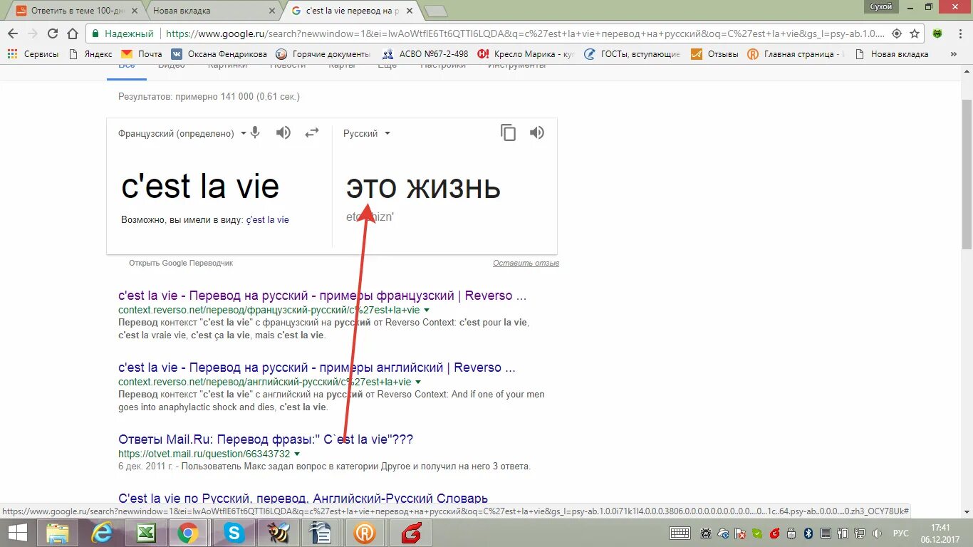Open the Яндекс bookmark

[90, 54]
